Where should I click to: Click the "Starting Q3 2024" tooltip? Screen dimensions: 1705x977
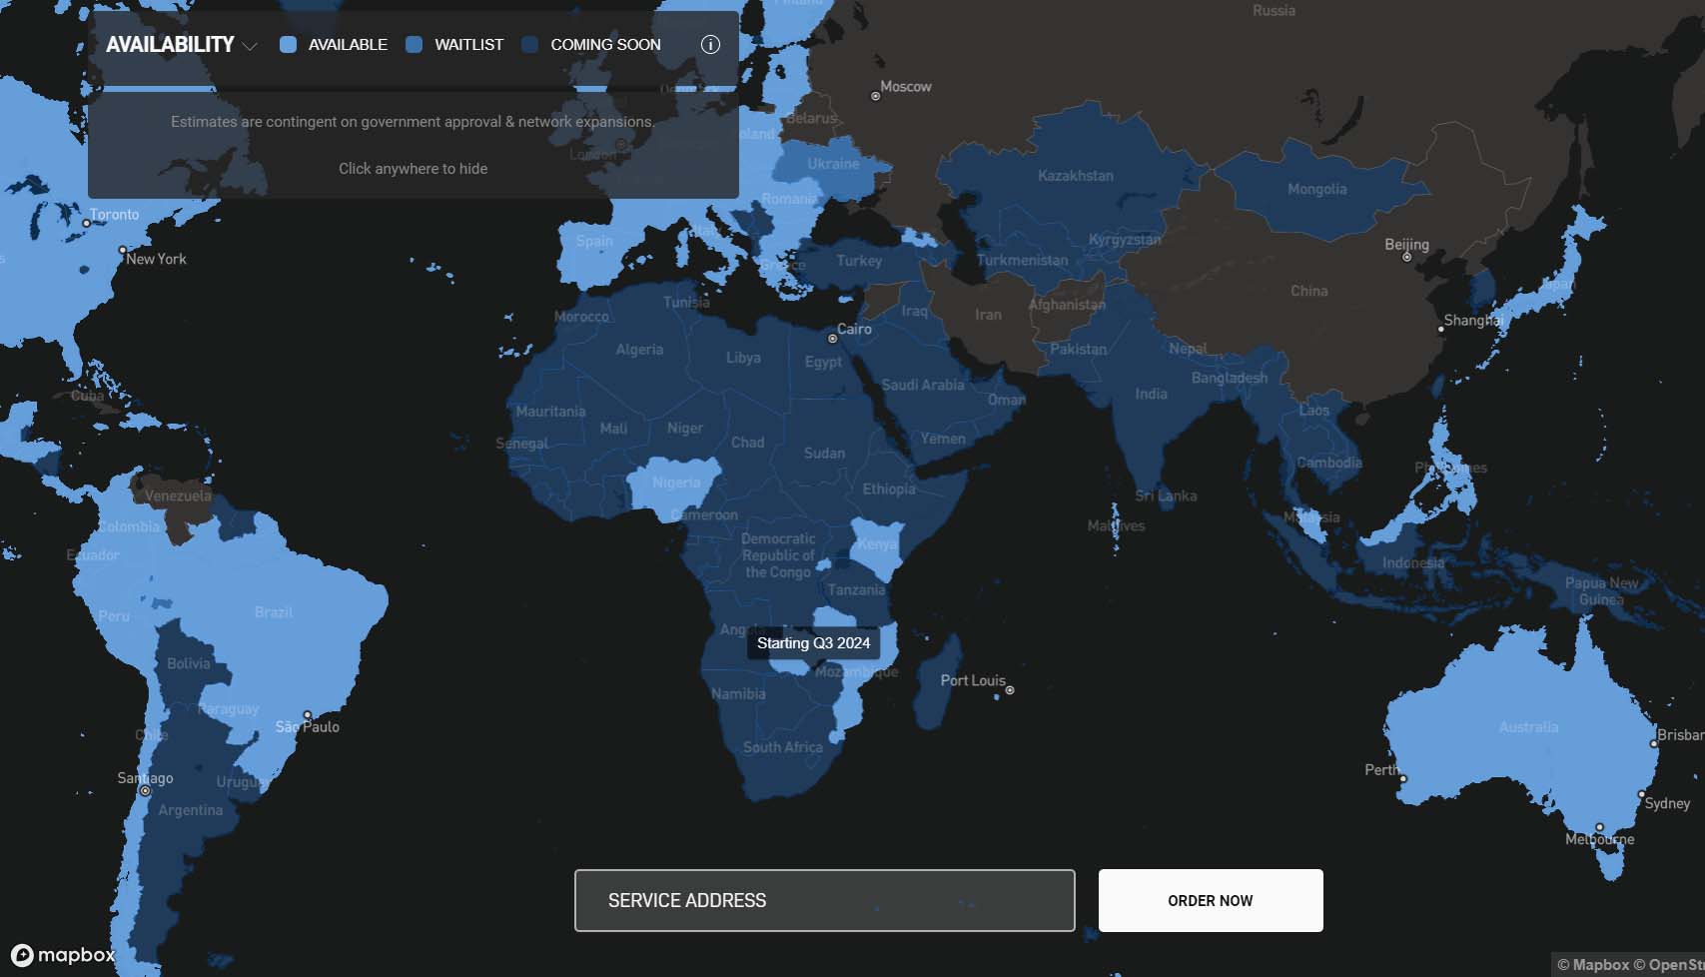point(813,643)
